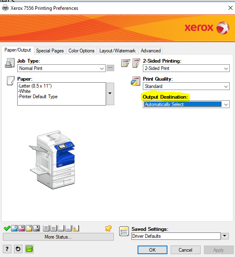
Task: Switch to the Special Pages tab
Action: click(x=50, y=51)
